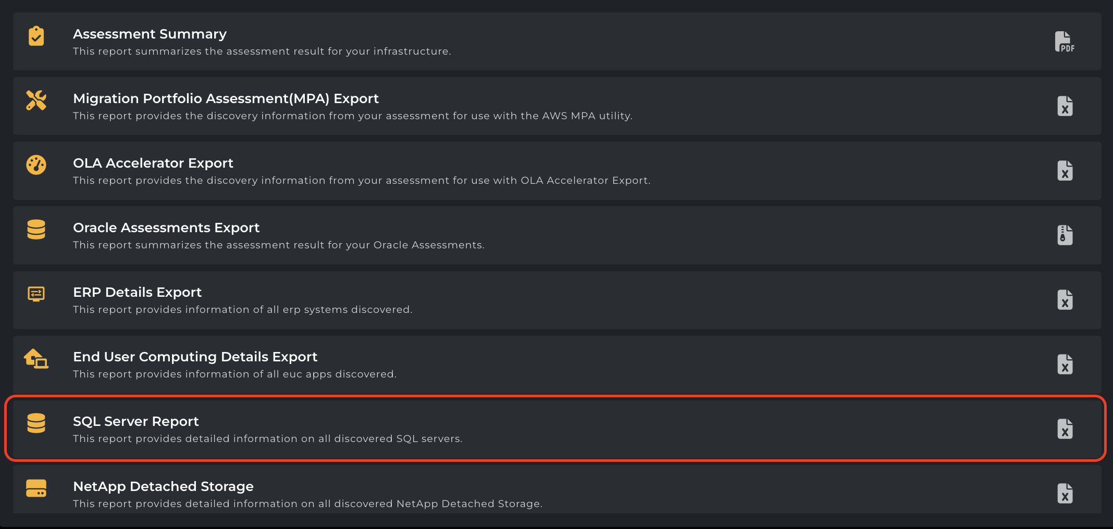This screenshot has height=529, width=1113.
Task: Download the OLA Accelerator Export spreadsheet
Action: [1066, 170]
